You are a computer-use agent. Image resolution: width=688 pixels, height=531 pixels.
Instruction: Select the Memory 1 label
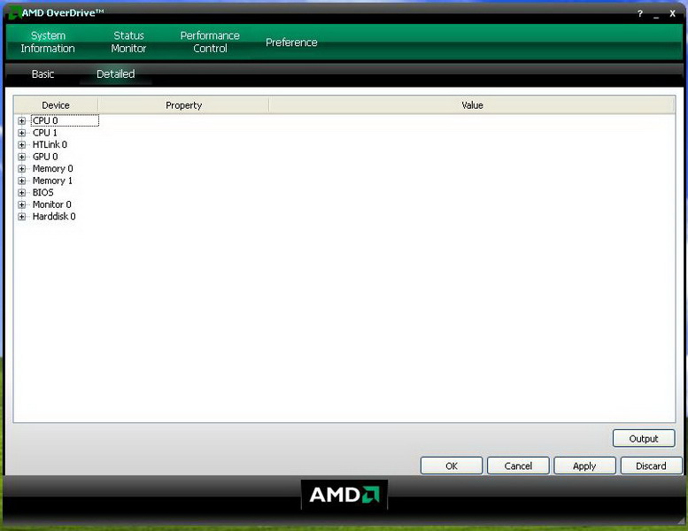(52, 181)
